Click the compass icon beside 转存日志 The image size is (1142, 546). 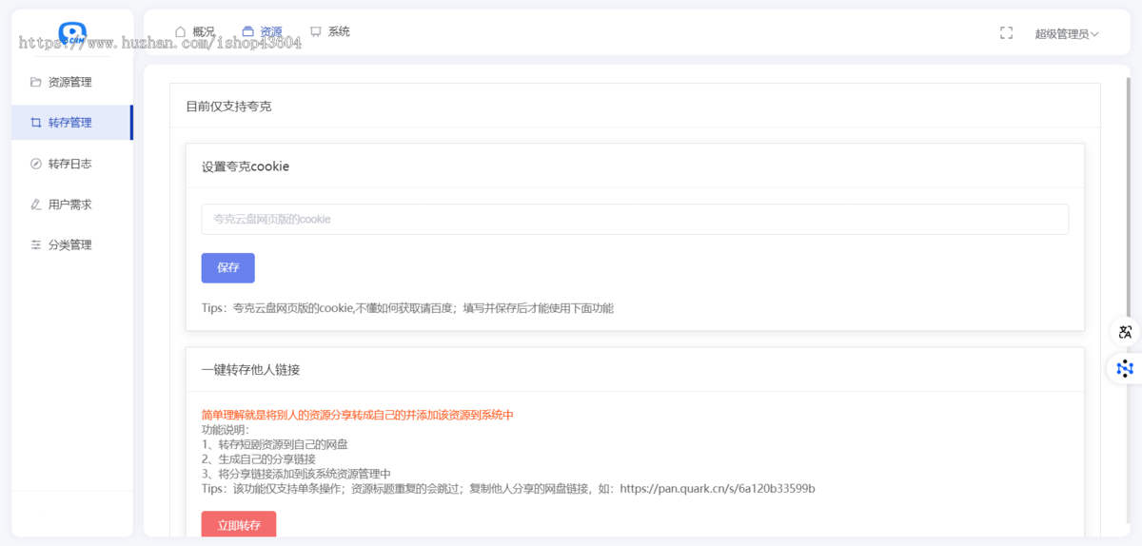[36, 164]
